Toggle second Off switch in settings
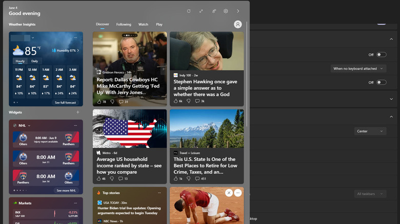Image resolution: width=400 pixels, height=224 pixels. tap(381, 82)
